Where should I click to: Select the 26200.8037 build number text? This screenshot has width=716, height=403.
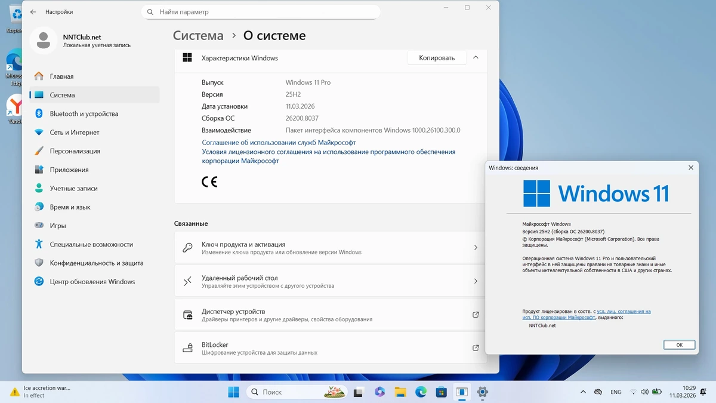pyautogui.click(x=302, y=118)
